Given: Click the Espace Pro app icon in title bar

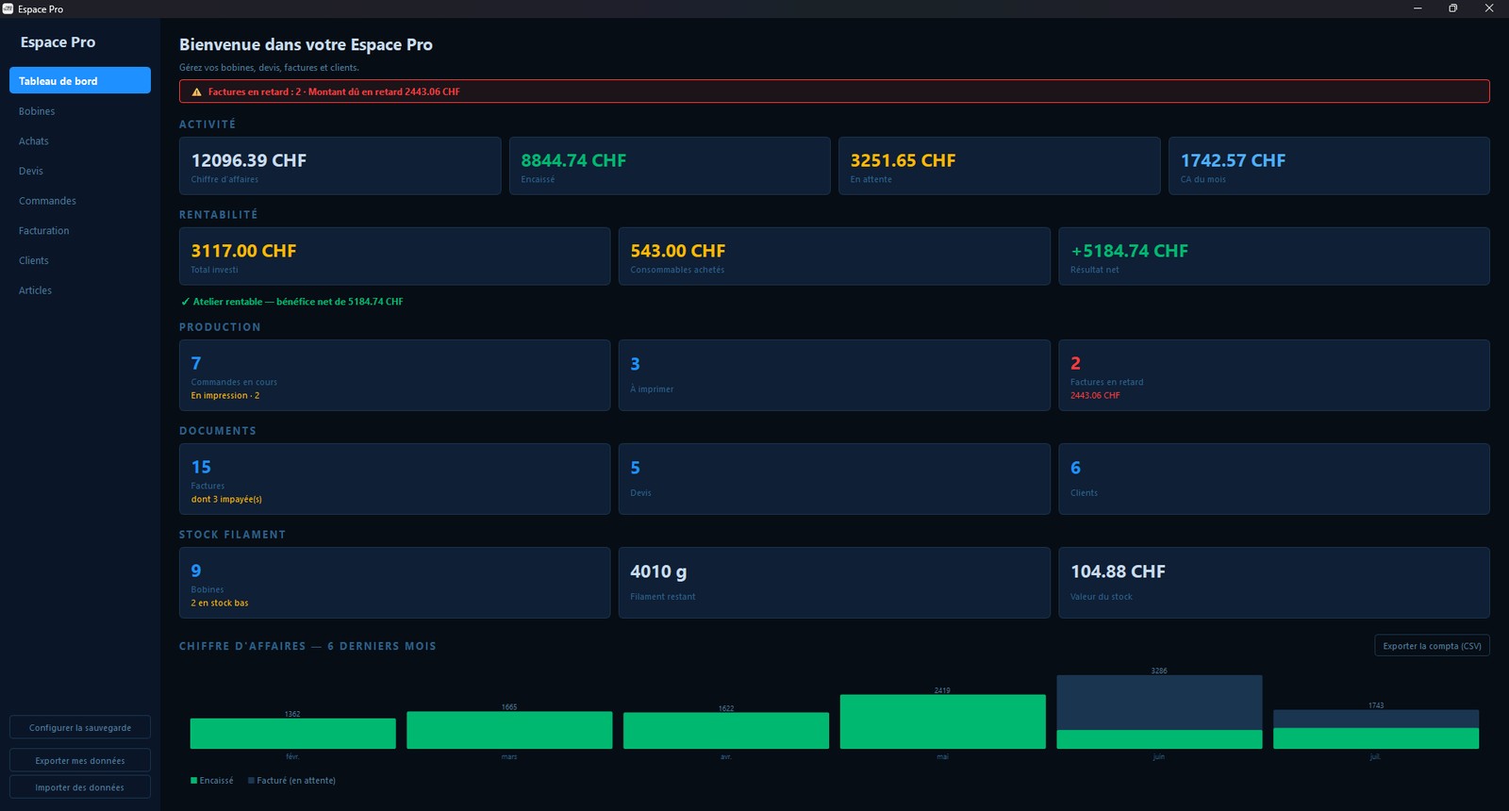Looking at the screenshot, I should pos(8,8).
